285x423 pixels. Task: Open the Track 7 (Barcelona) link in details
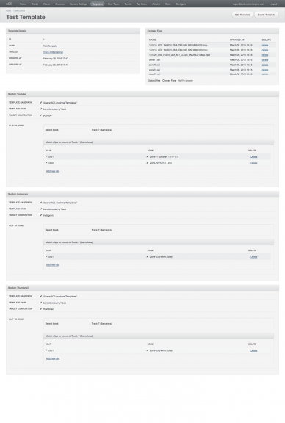53,52
